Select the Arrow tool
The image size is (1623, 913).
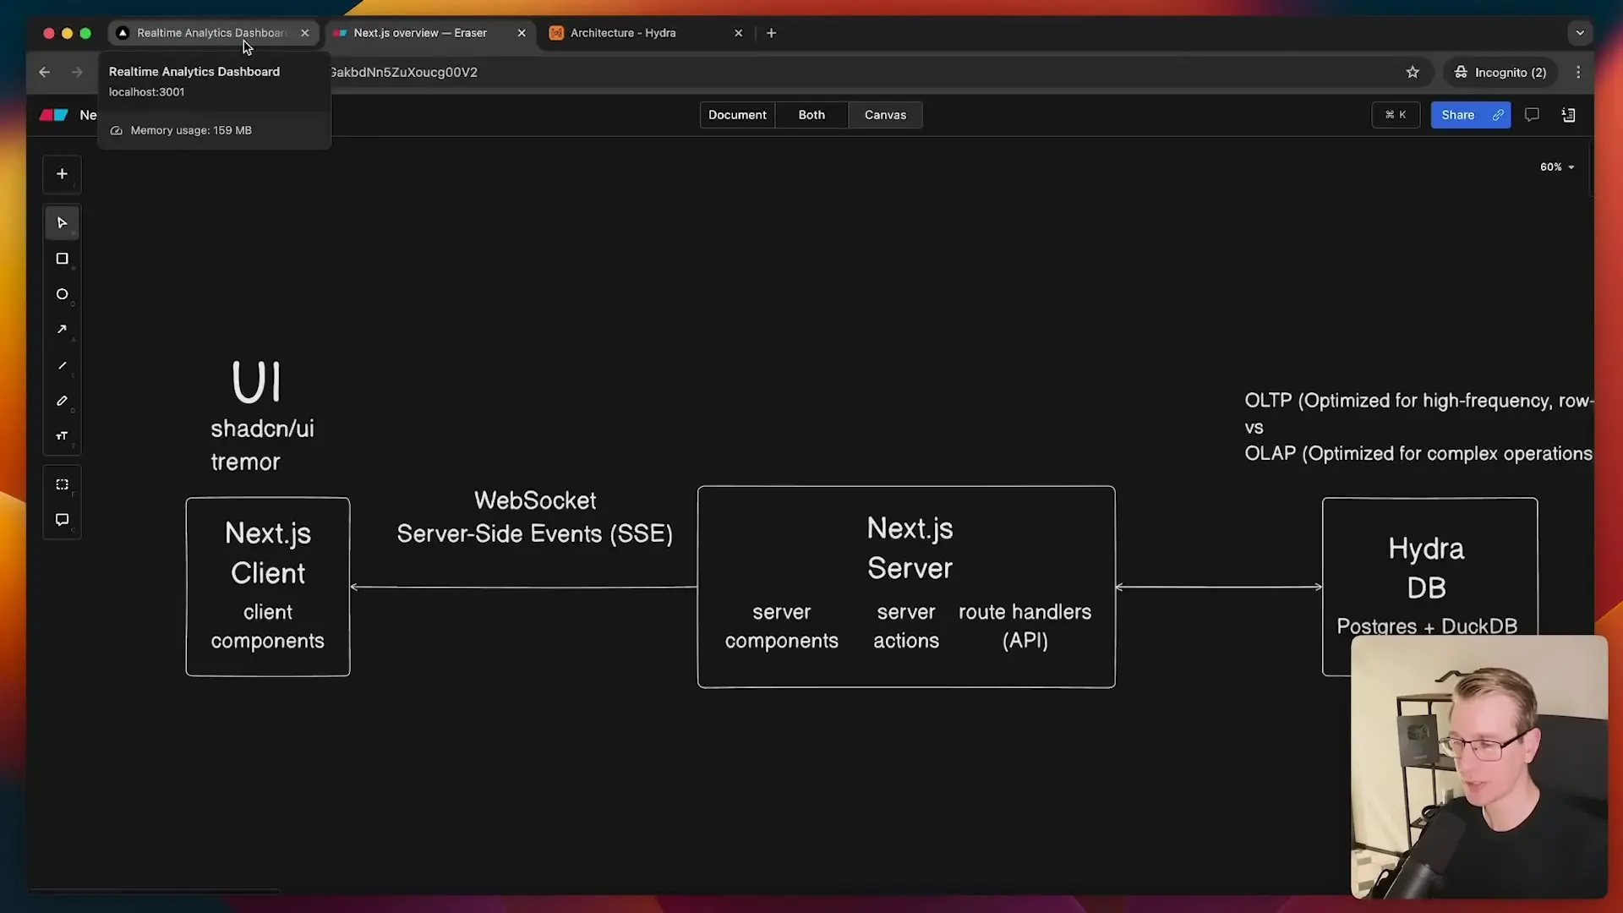point(62,330)
